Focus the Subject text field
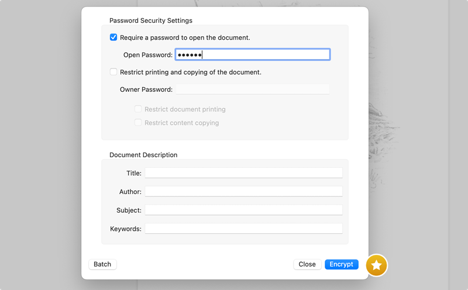 point(243,210)
